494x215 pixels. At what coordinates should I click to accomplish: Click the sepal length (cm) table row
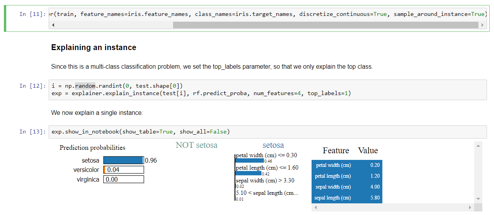(347, 198)
